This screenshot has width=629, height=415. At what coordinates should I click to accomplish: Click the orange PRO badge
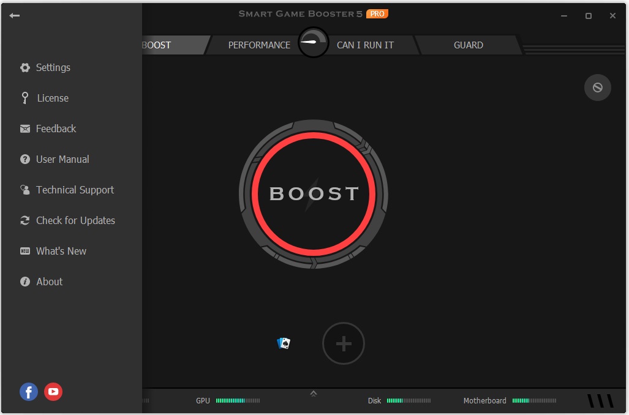[377, 13]
